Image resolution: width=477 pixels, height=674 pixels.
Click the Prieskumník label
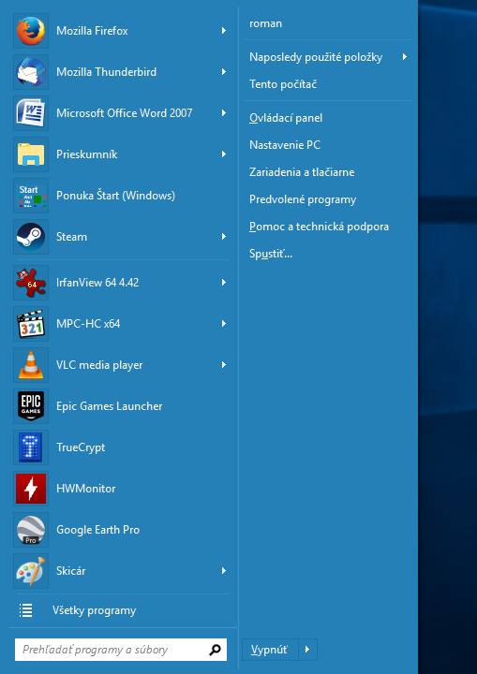[x=87, y=154]
